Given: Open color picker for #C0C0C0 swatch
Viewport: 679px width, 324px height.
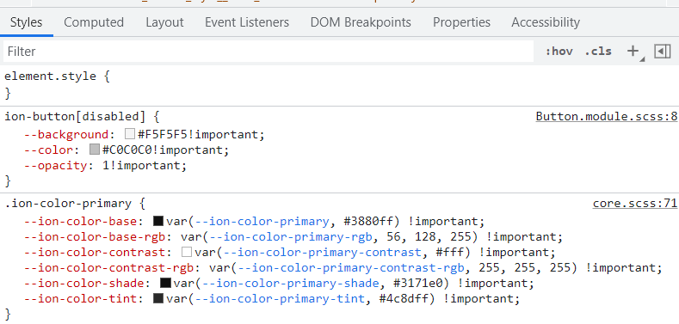Looking at the screenshot, I should (95, 150).
